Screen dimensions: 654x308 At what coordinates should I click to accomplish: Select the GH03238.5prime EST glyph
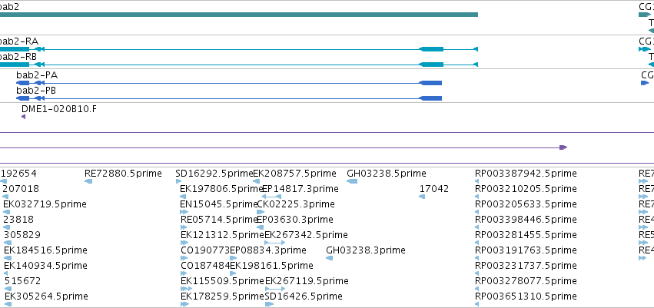[x=352, y=181]
